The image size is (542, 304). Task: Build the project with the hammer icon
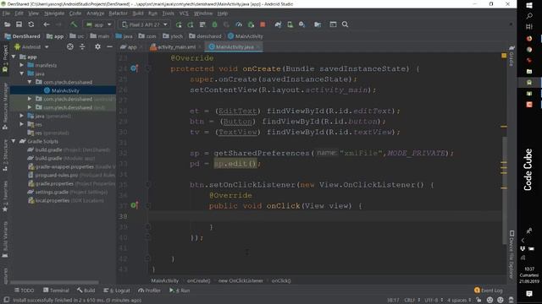tap(74, 24)
